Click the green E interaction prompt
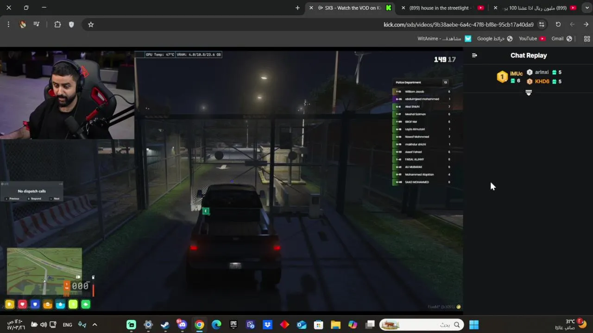 click(206, 211)
